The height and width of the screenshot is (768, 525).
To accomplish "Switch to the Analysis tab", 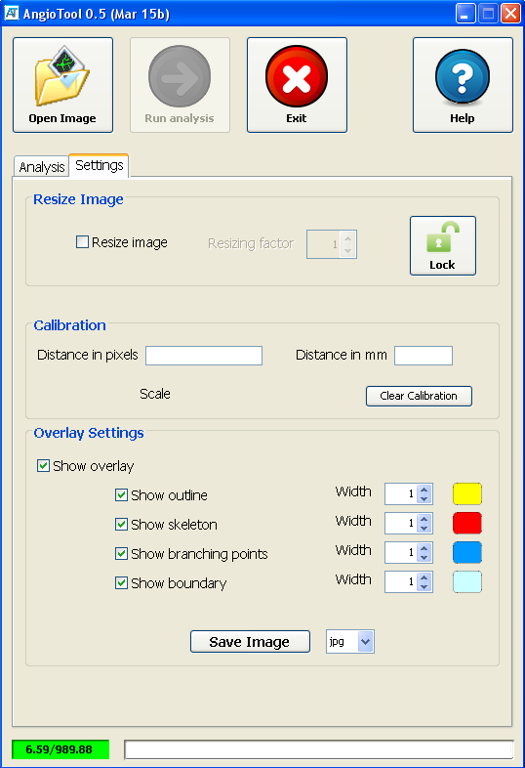I will click(x=42, y=167).
